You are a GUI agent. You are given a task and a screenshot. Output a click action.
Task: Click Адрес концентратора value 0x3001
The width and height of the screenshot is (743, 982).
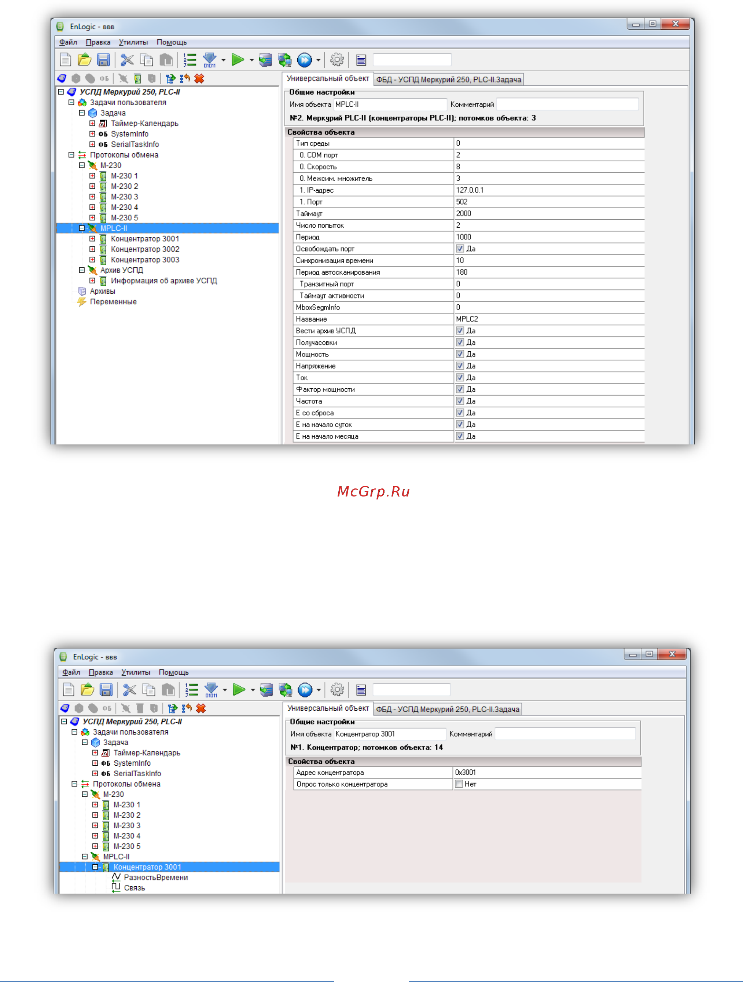tap(547, 773)
